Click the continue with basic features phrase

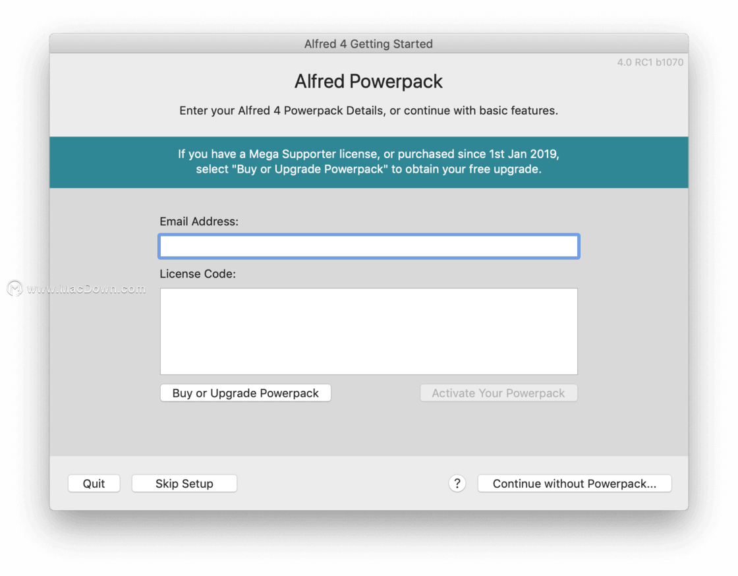click(x=480, y=111)
